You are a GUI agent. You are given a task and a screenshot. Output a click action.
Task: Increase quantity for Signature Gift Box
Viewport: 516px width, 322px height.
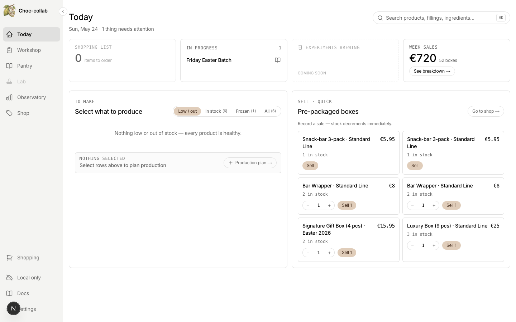pos(329,253)
